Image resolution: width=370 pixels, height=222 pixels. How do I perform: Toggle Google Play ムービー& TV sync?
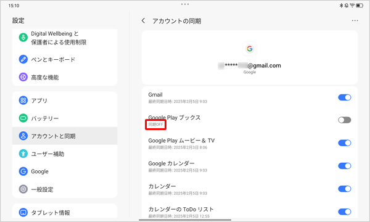[x=345, y=143]
